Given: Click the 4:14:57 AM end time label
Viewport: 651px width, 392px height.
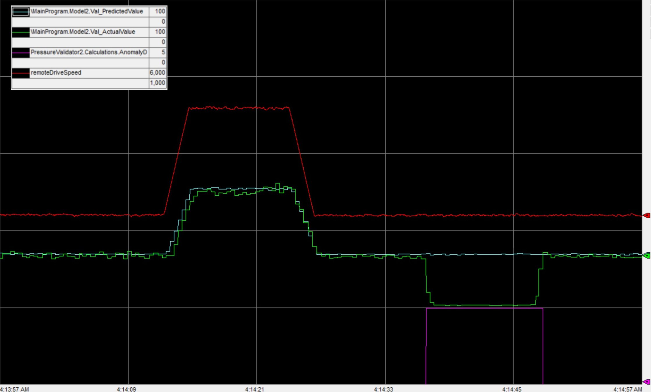Looking at the screenshot, I should click(628, 389).
